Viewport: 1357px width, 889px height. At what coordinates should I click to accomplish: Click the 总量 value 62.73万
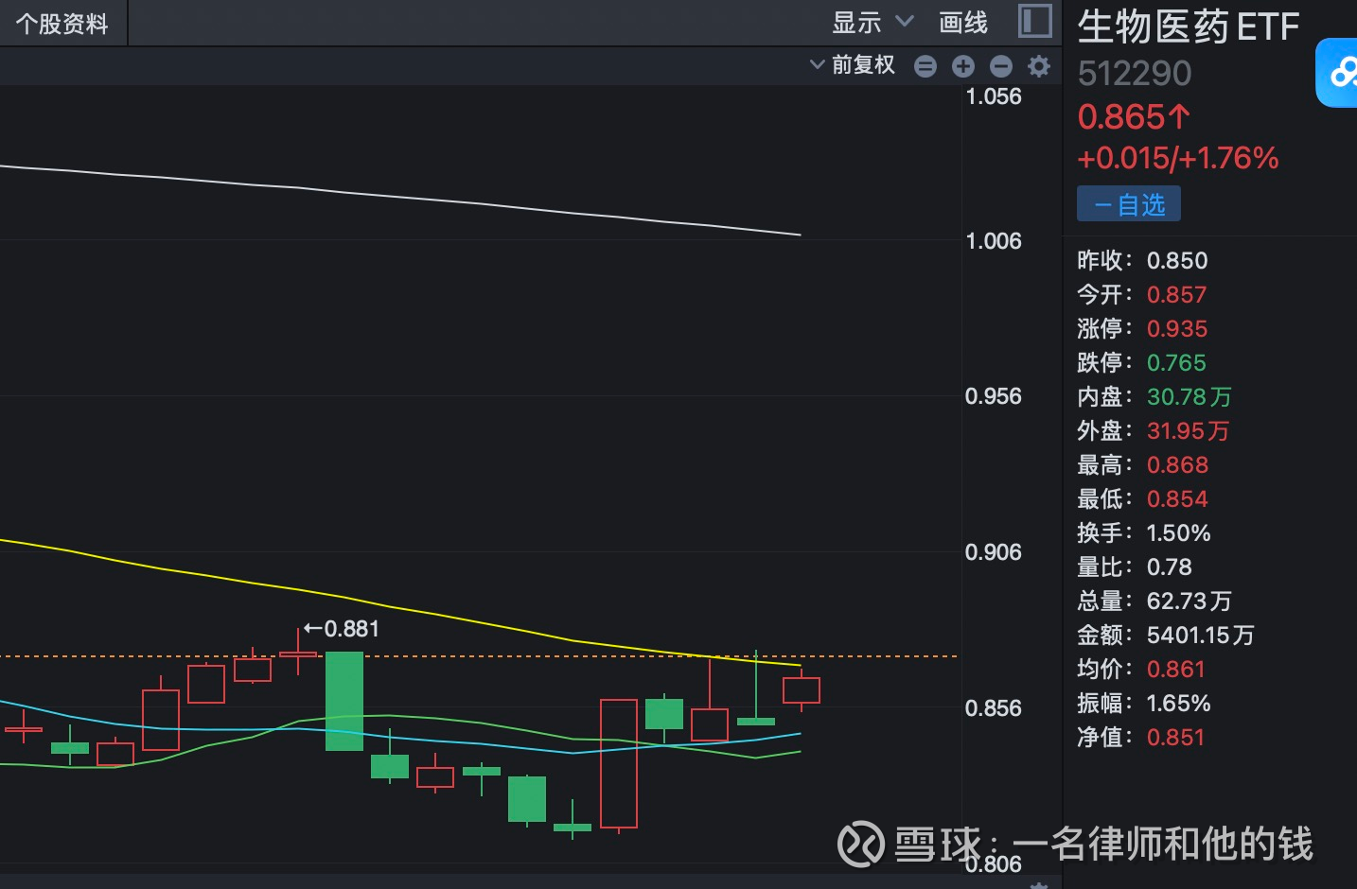click(x=1189, y=601)
